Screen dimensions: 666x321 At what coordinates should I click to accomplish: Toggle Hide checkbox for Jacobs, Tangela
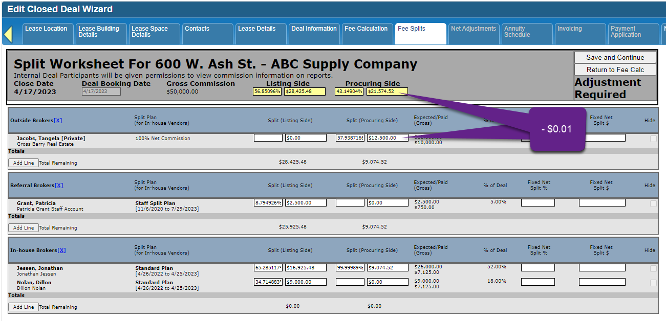(653, 139)
